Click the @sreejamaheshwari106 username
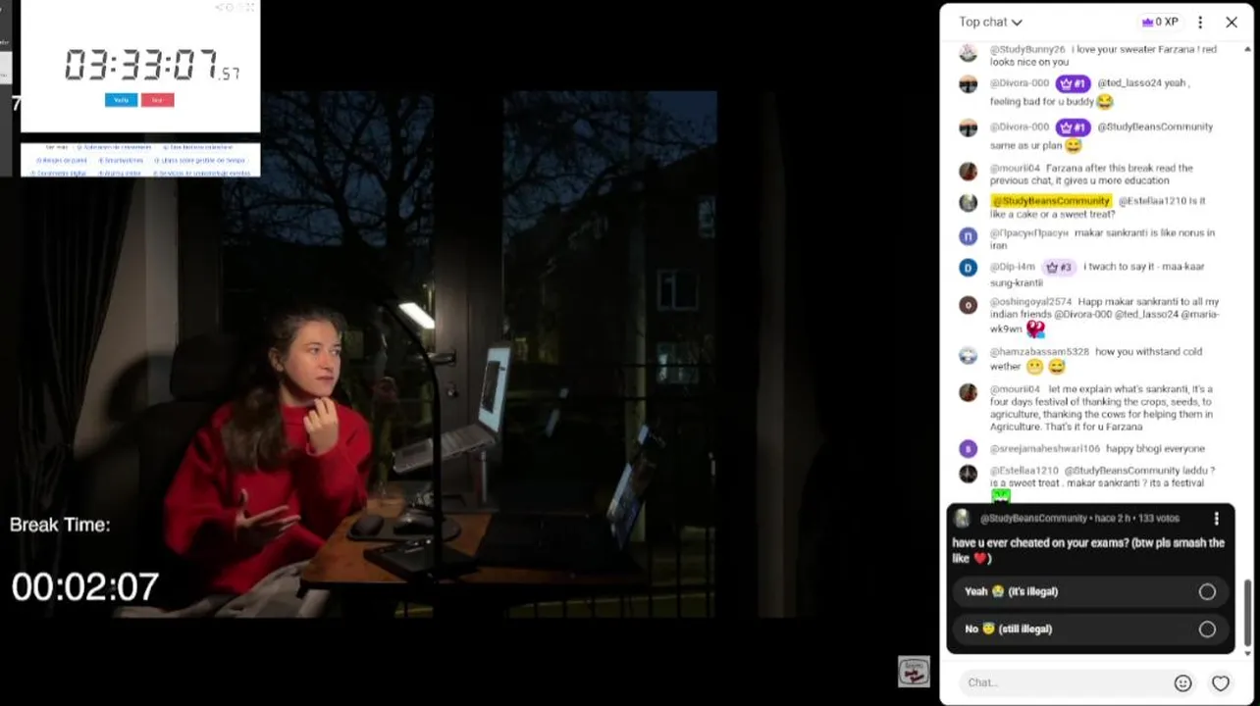This screenshot has width=1260, height=706. [x=1044, y=449]
